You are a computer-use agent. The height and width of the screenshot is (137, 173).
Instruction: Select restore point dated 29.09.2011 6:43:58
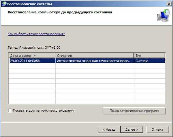(87, 61)
